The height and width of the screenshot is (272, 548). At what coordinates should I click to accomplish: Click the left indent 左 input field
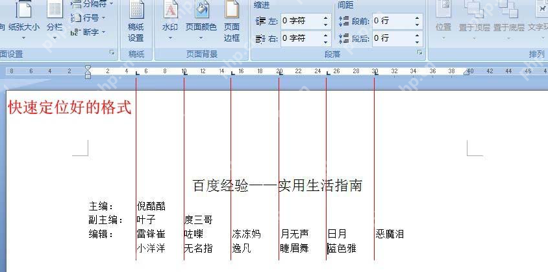[301, 21]
